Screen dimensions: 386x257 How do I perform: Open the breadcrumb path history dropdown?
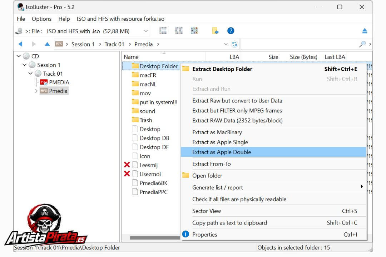click(x=226, y=44)
